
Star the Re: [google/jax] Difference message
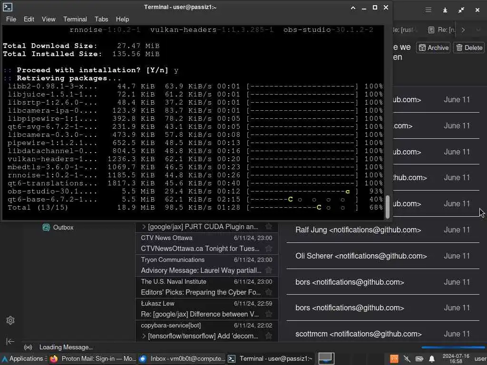pyautogui.click(x=269, y=314)
